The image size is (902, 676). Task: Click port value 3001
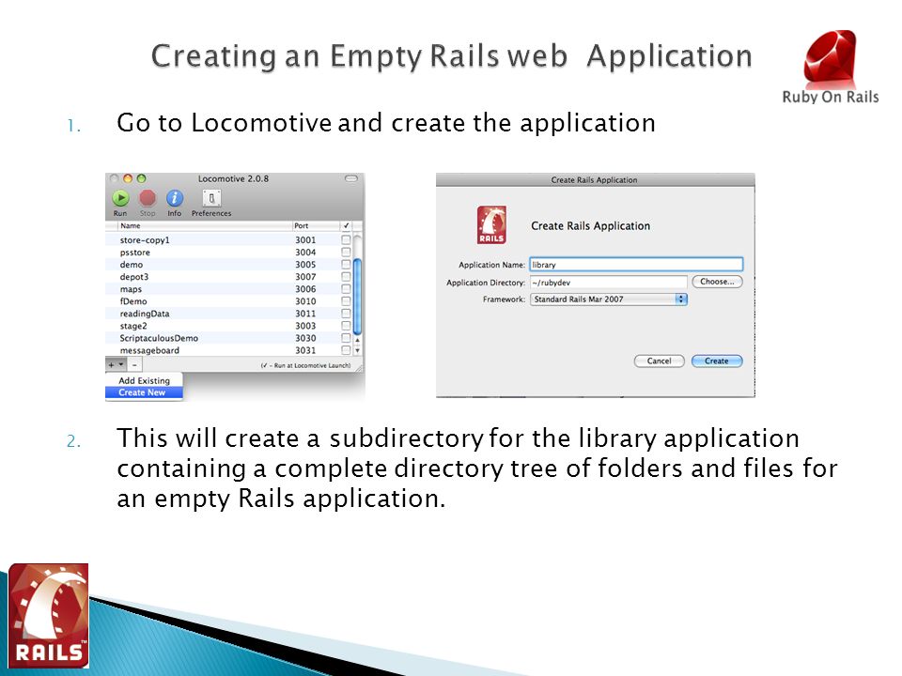[x=305, y=239]
